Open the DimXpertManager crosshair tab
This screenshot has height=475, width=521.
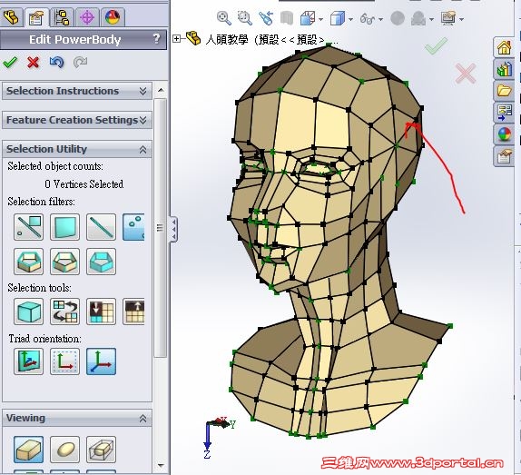click(x=87, y=17)
